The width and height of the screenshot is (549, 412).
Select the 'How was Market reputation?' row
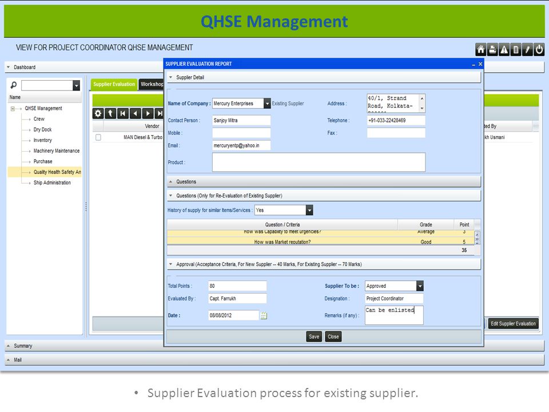[320, 241]
